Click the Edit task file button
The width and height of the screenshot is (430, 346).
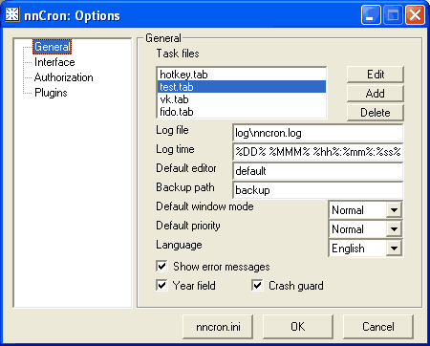click(x=376, y=75)
